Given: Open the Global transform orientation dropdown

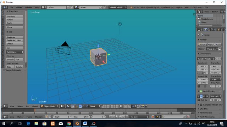Looking at the screenshot, I should tap(94, 106).
